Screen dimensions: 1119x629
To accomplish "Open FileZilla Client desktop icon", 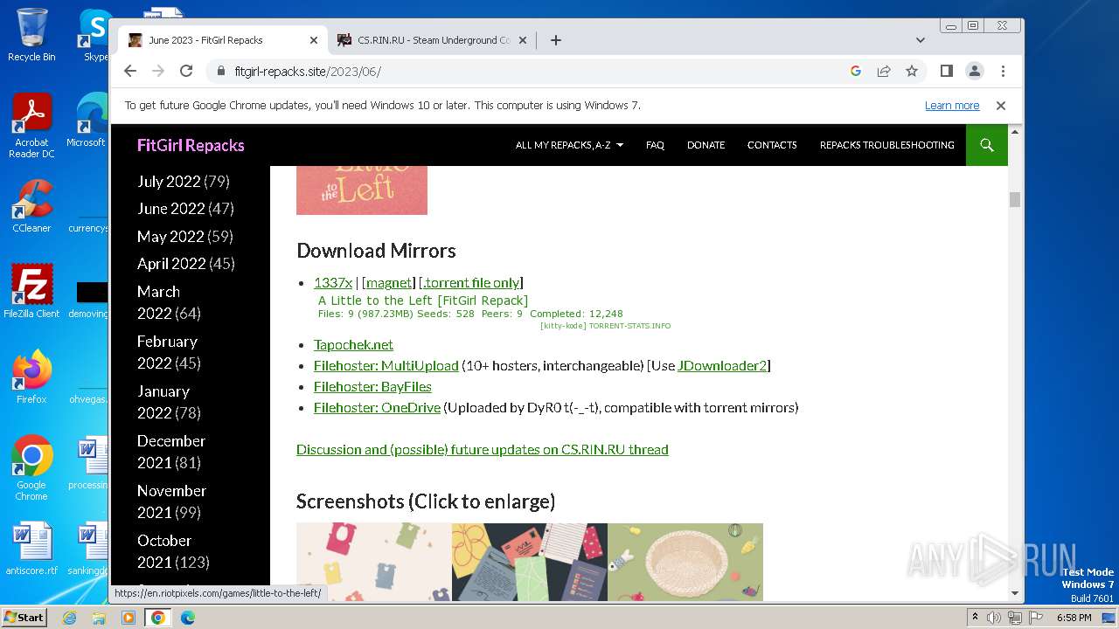I will (31, 291).
